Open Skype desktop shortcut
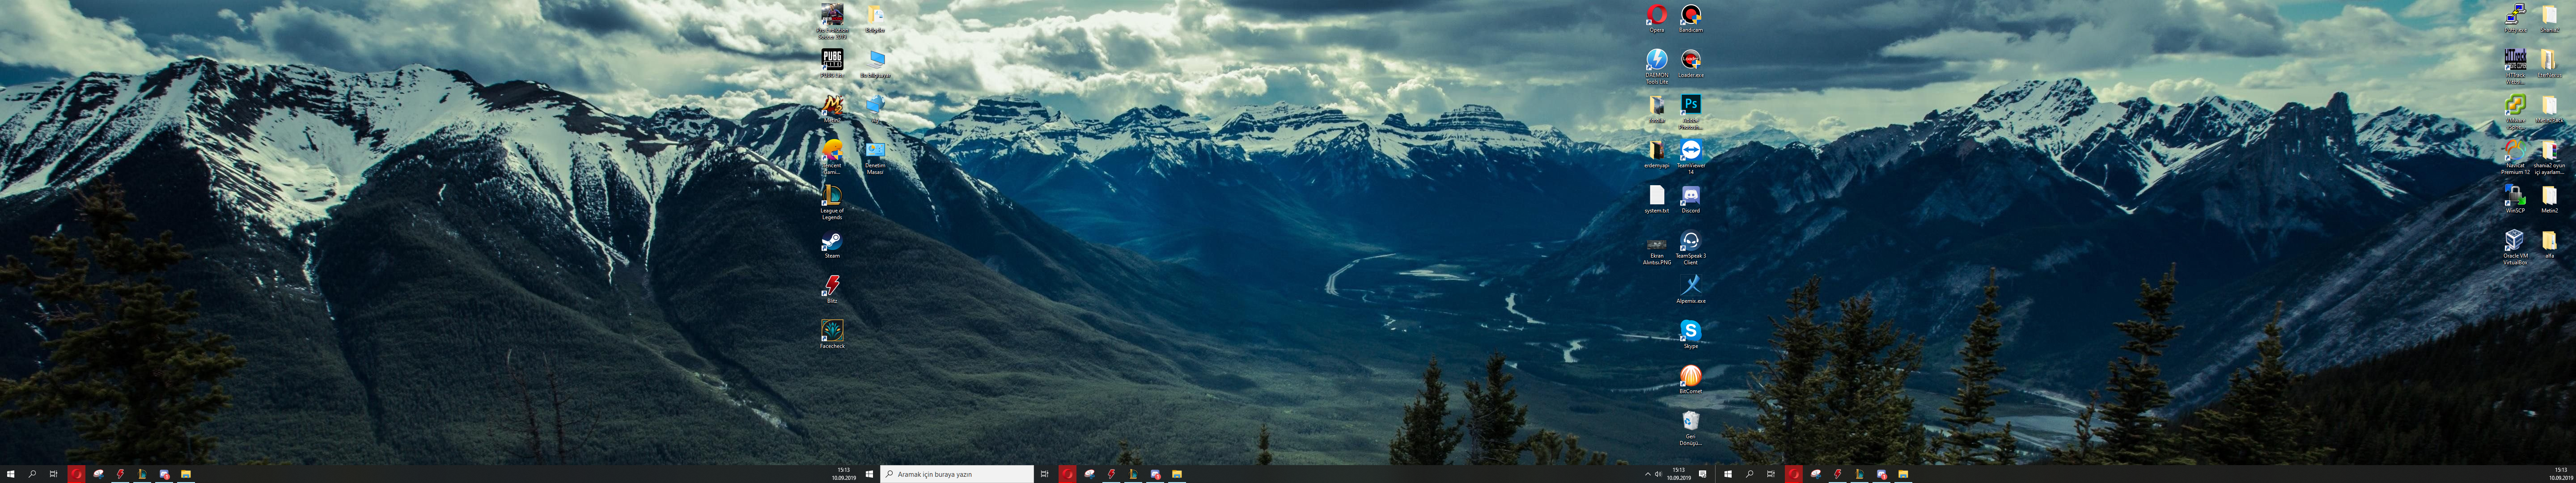This screenshot has height=483, width=2576. 1691,335
